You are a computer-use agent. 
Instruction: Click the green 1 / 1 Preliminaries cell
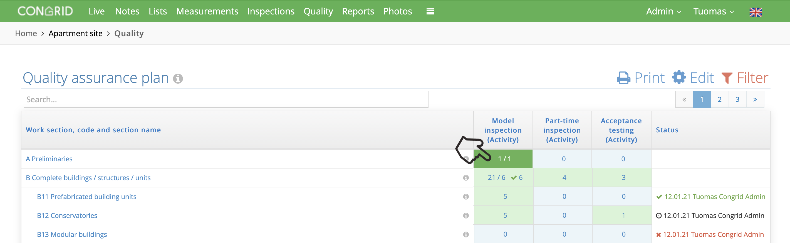[x=503, y=159]
